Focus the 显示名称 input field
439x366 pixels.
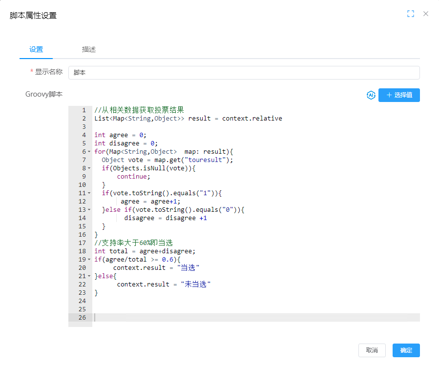(x=244, y=73)
